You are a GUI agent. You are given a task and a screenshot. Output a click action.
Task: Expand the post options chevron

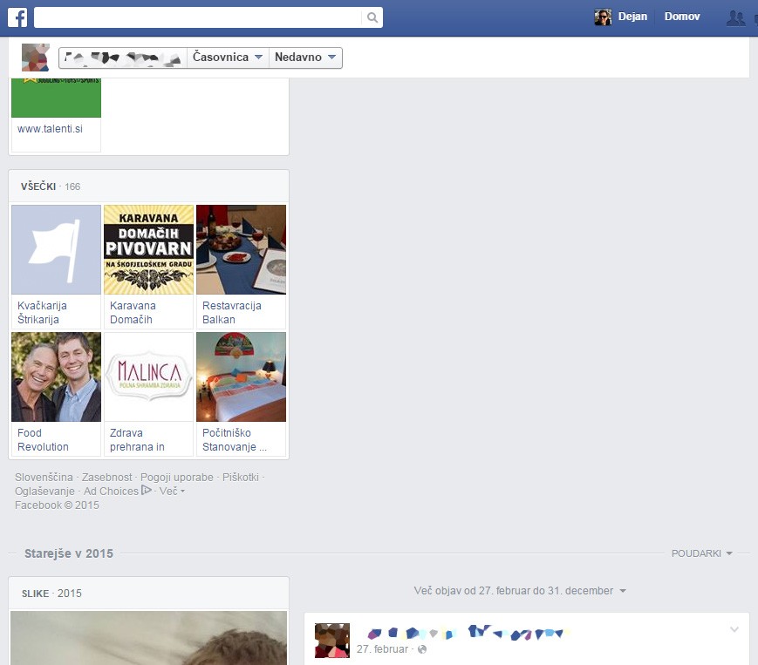pyautogui.click(x=734, y=630)
